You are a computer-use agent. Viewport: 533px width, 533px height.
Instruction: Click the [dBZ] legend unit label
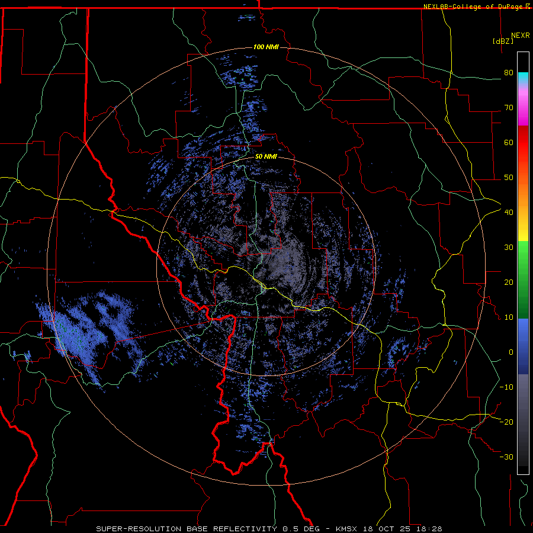(503, 41)
